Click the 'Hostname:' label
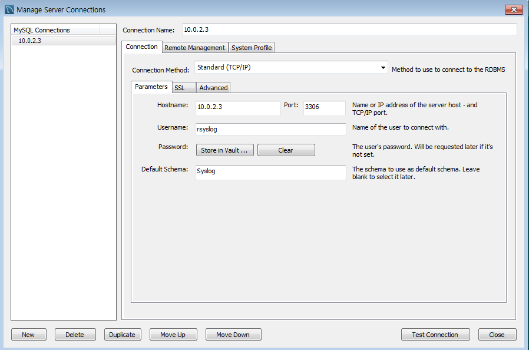This screenshot has height=350, width=529. click(x=173, y=105)
